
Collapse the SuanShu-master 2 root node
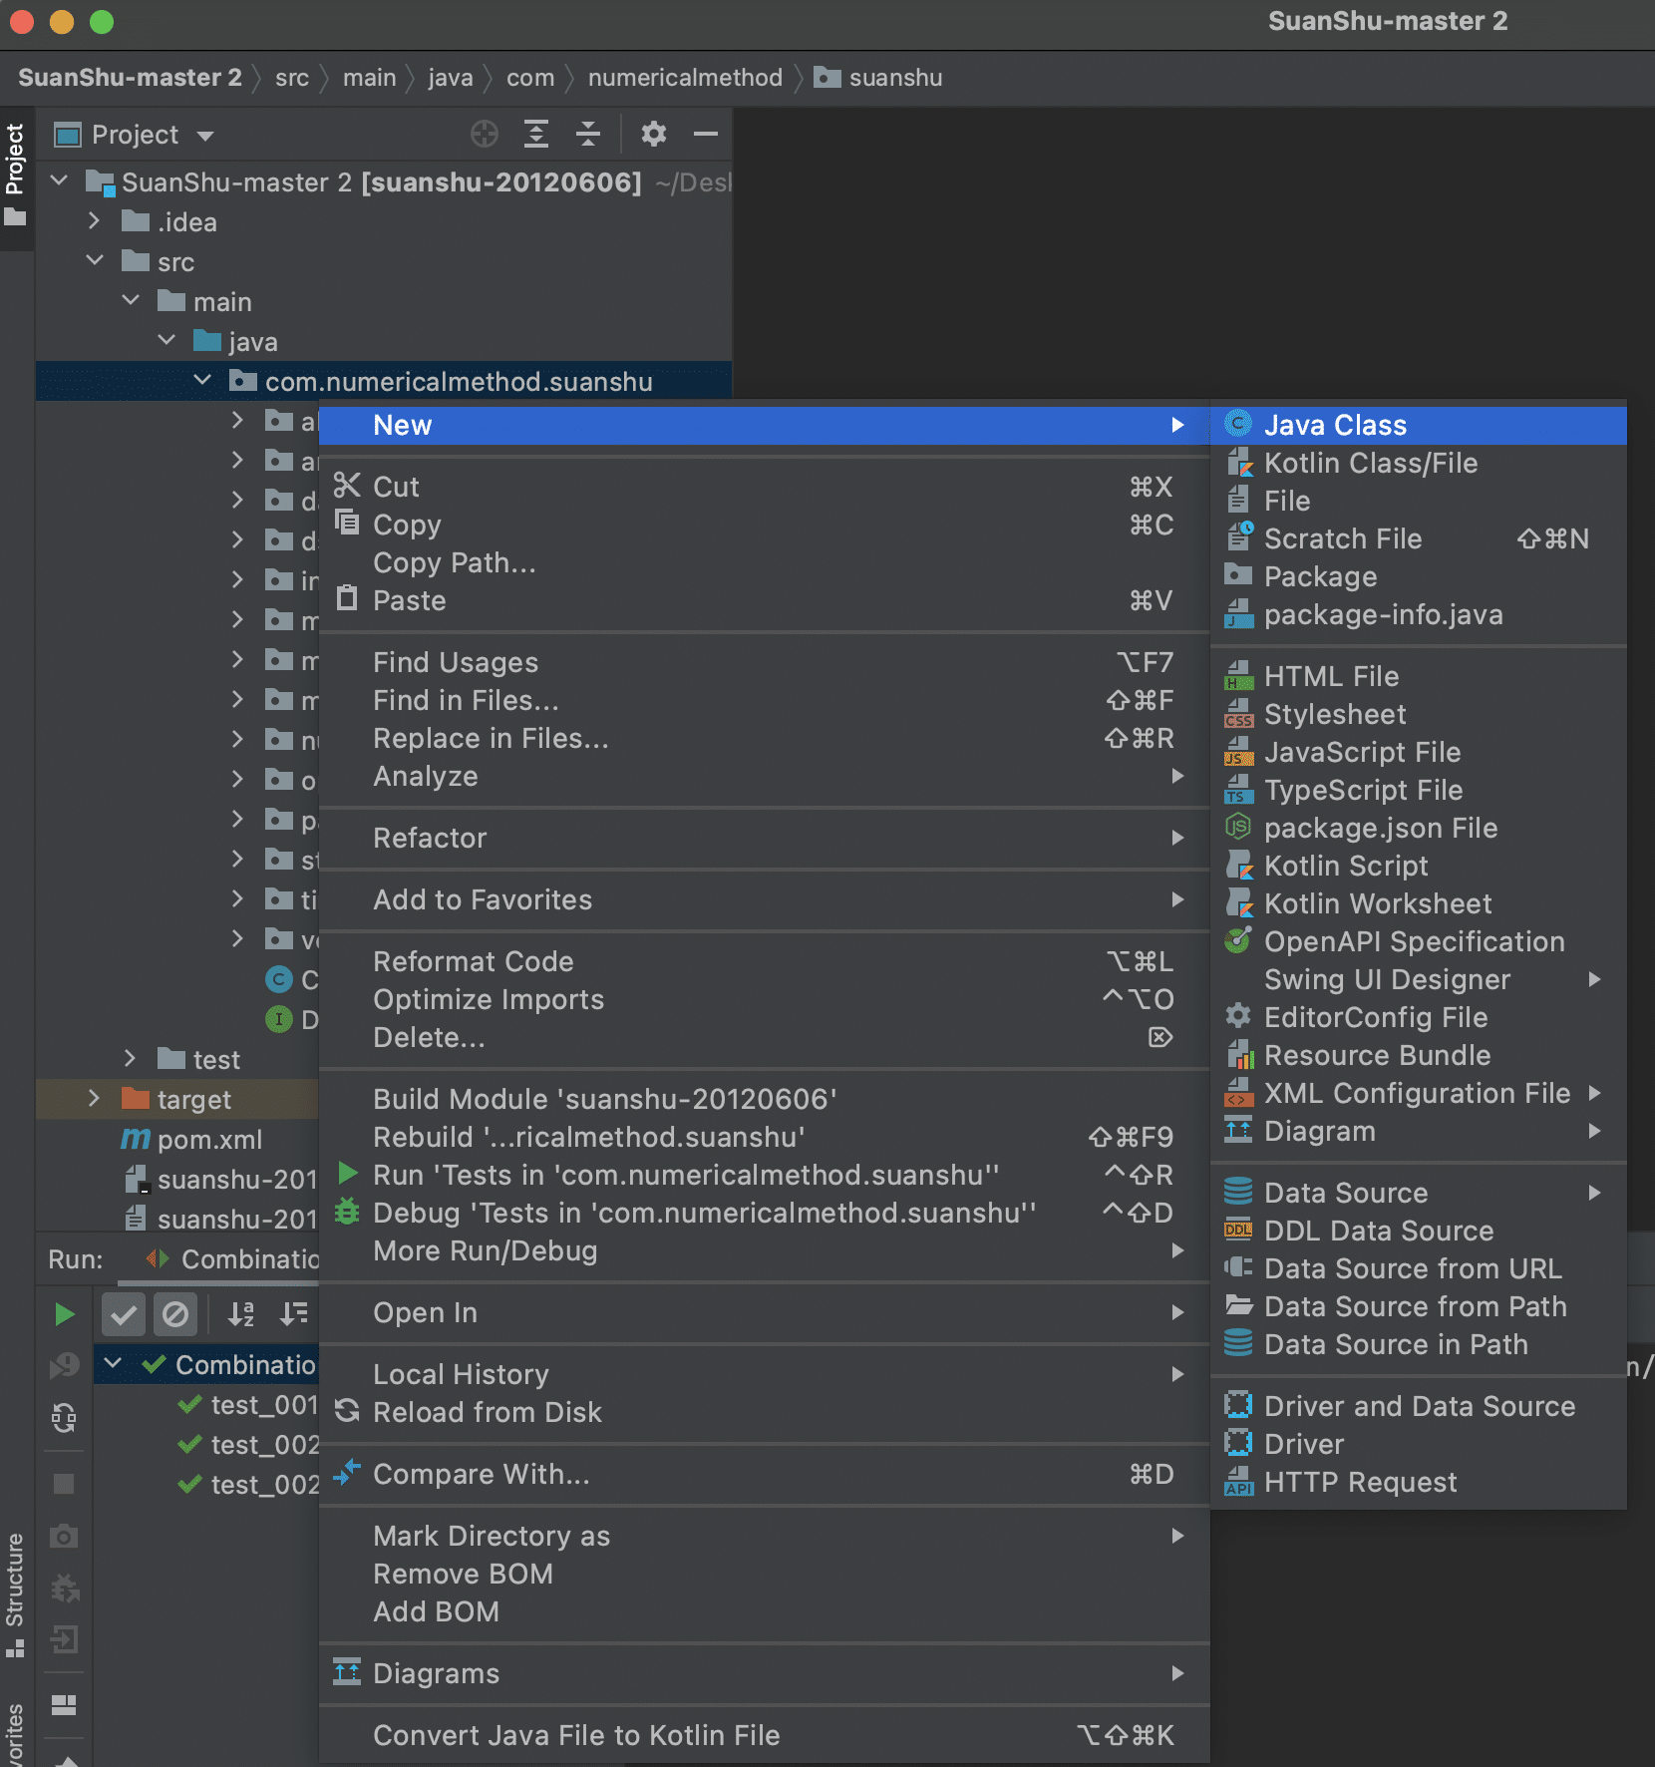click(x=59, y=180)
